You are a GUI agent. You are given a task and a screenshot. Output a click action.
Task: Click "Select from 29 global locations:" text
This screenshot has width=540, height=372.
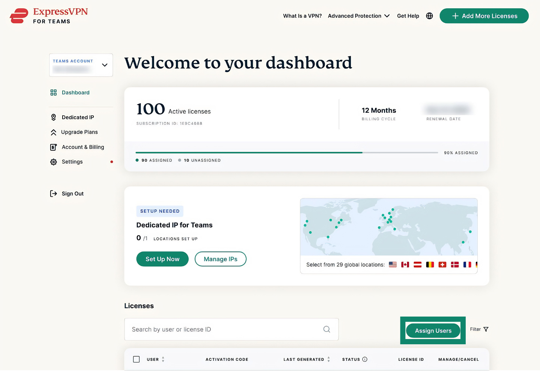[345, 264]
